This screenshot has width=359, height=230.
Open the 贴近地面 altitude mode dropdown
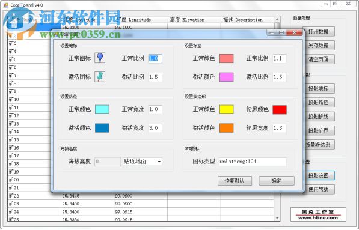[x=159, y=162]
